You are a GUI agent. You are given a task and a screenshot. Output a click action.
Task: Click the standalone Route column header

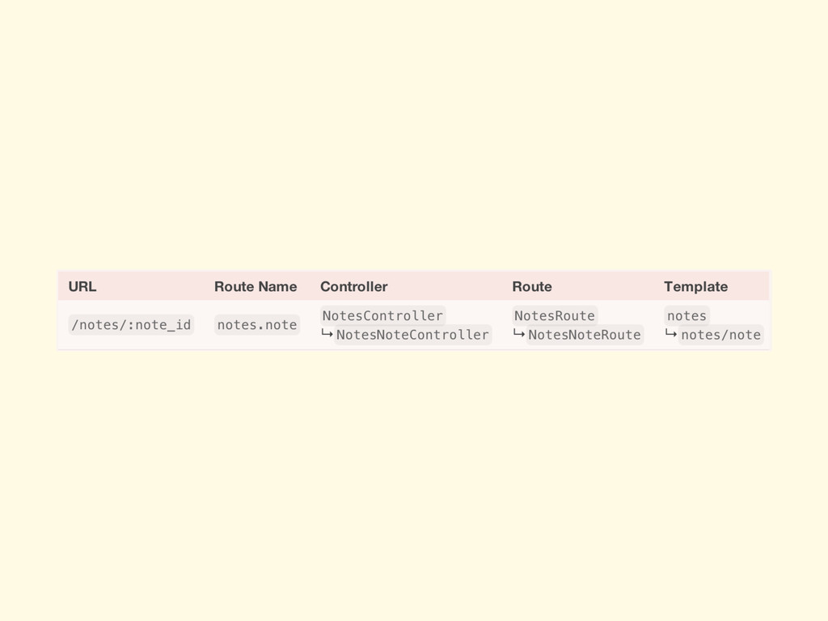pyautogui.click(x=532, y=286)
